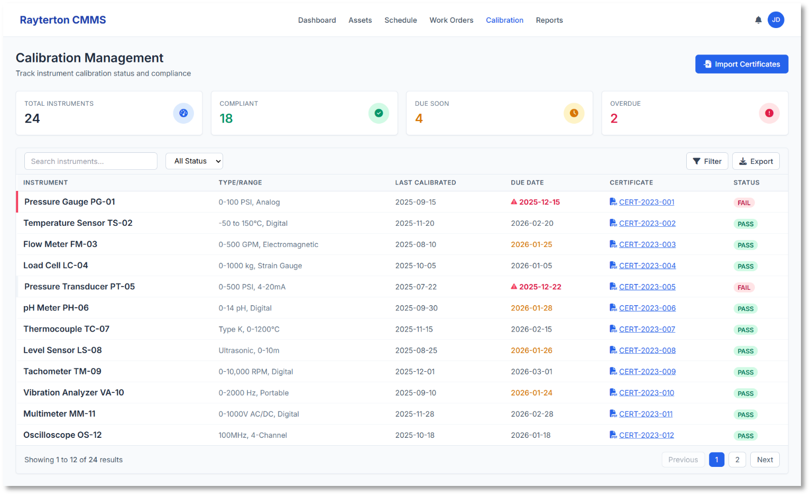Click the Total Instruments gauge icon
Viewport: 811px width, 496px height.
tap(183, 113)
